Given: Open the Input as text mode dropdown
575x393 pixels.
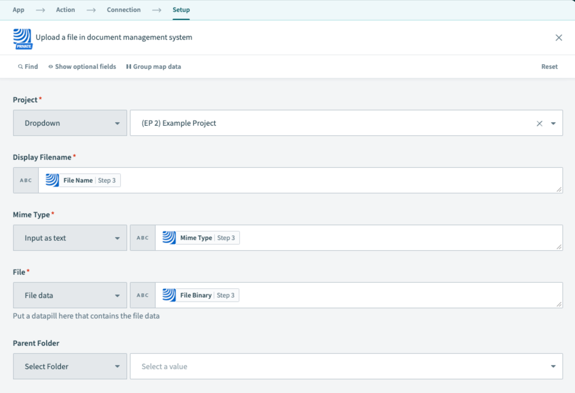Looking at the screenshot, I should pyautogui.click(x=70, y=238).
